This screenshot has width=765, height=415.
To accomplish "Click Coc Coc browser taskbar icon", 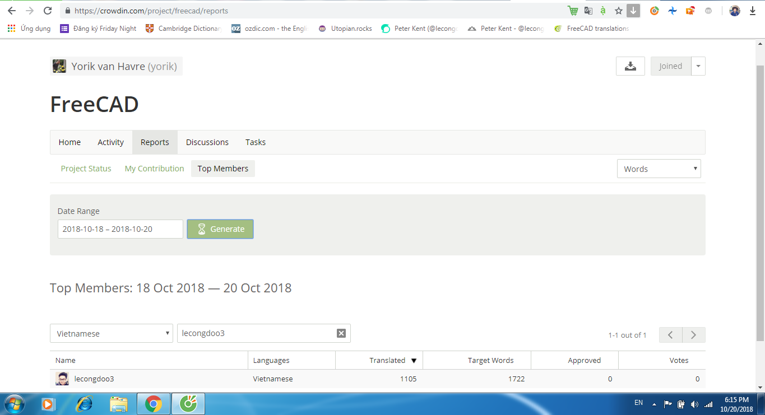I will pos(188,403).
